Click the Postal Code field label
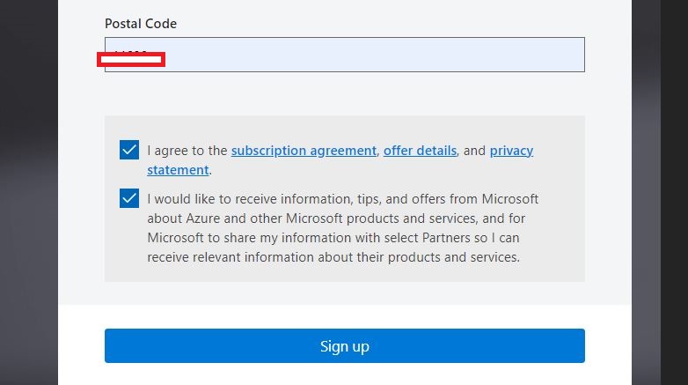The image size is (688, 385). (141, 23)
